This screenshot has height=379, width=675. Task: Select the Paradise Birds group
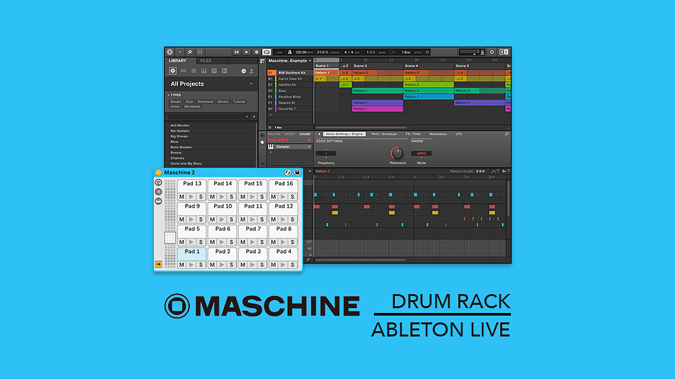pos(290,97)
